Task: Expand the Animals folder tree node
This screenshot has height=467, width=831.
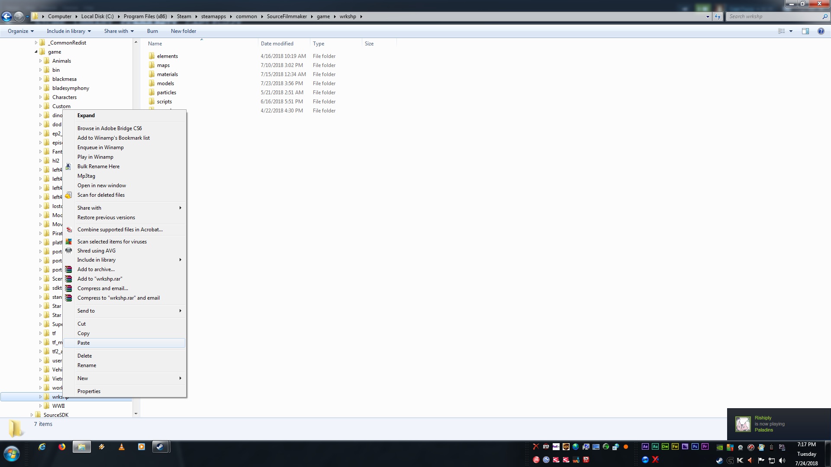Action: pos(40,61)
